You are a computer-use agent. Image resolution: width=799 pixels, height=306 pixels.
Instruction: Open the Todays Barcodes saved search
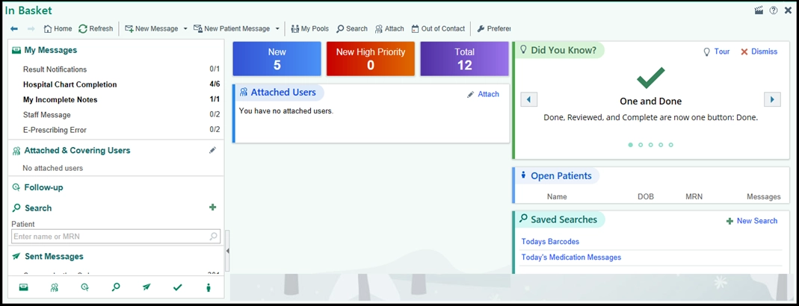(x=550, y=242)
